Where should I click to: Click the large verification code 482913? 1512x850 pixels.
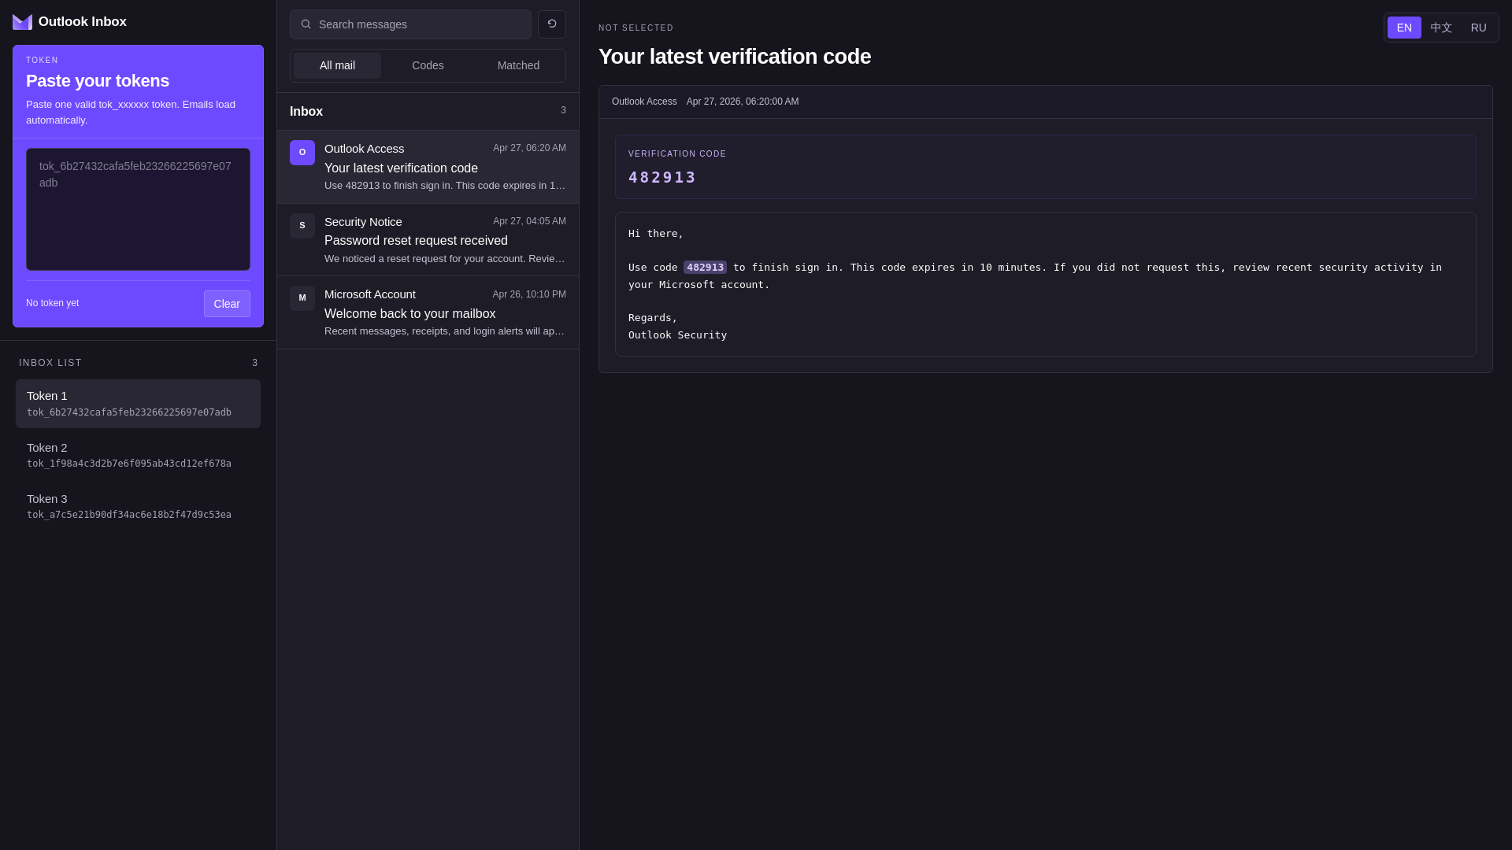[x=662, y=177]
